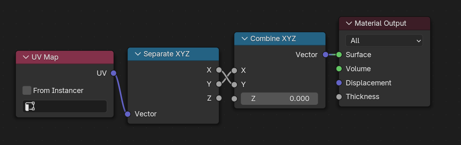
Task: Click the Combine XYZ Y input socket
Action: [234, 85]
